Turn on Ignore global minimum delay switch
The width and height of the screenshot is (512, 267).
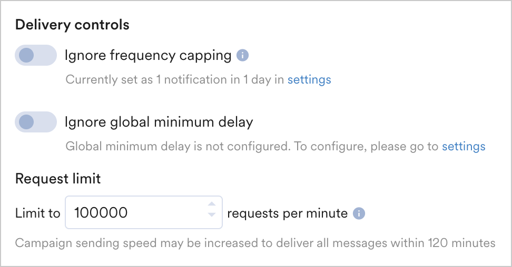(36, 122)
